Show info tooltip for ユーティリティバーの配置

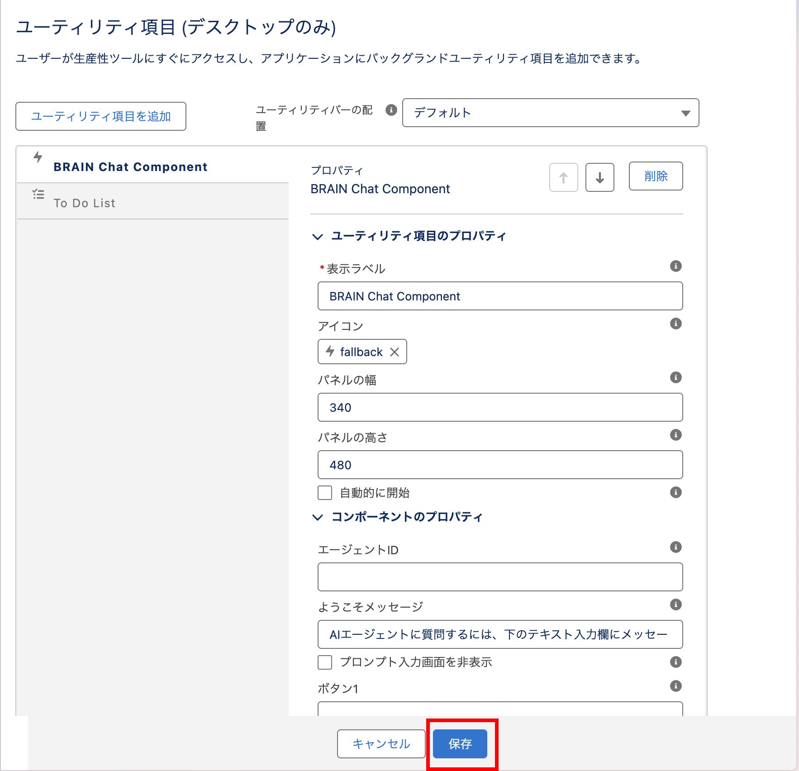pyautogui.click(x=391, y=110)
